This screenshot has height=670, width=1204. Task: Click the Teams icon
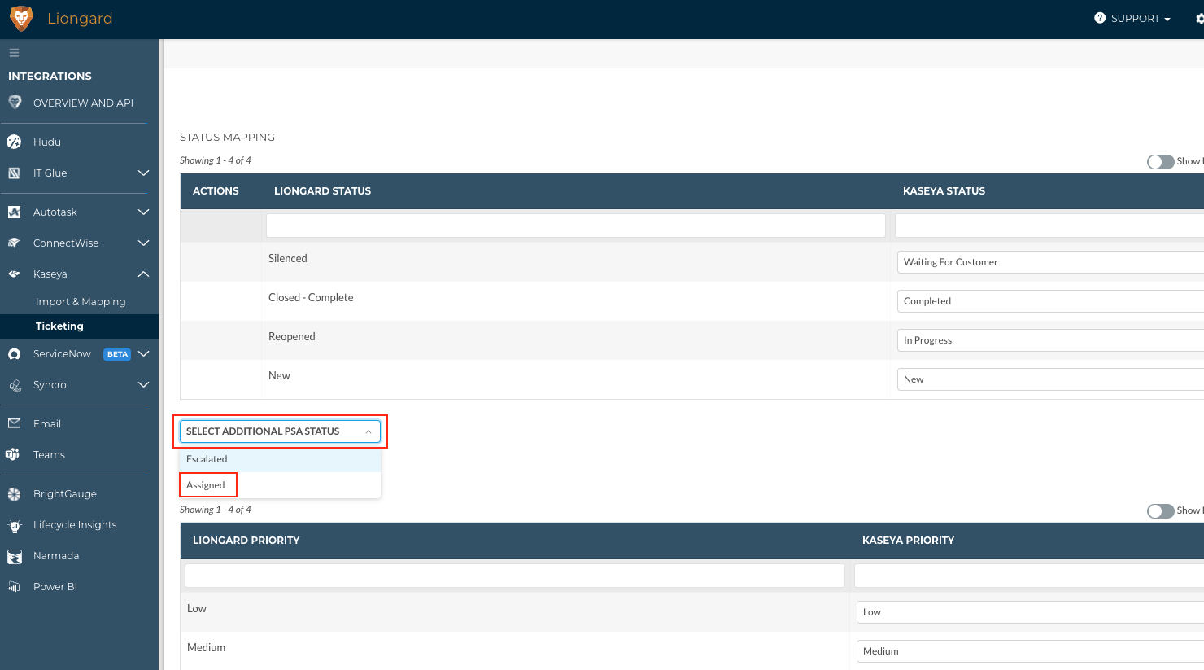point(13,454)
